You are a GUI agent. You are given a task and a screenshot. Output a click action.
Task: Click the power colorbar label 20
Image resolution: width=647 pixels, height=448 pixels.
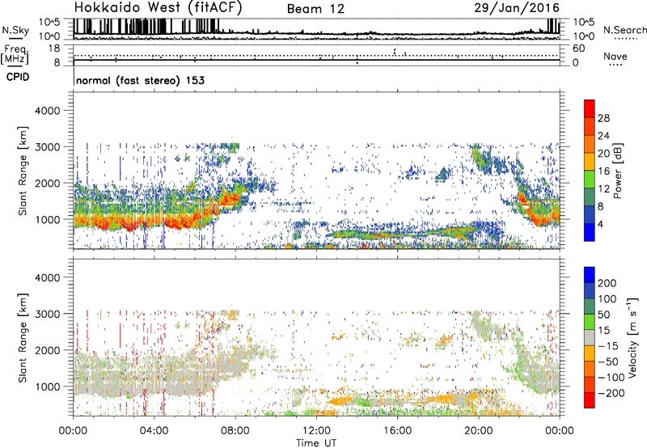[x=603, y=154]
